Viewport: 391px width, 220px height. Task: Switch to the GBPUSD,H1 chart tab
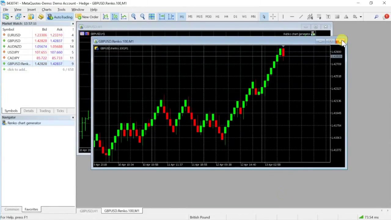click(89, 211)
